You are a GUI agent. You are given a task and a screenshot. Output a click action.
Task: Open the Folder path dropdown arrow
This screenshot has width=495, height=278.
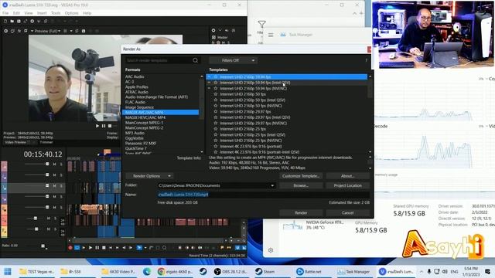(272, 185)
